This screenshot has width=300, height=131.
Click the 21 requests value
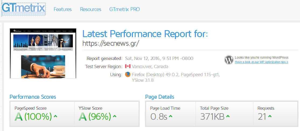[x=262, y=116]
